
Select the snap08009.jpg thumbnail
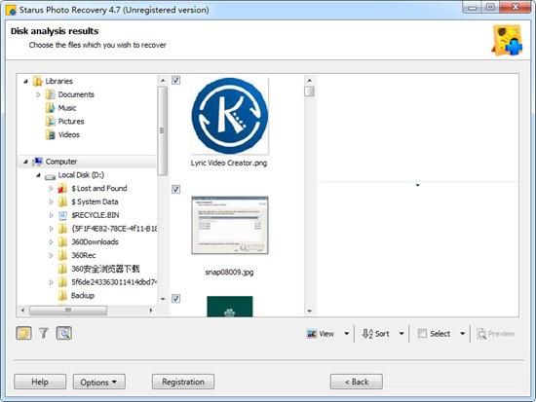click(x=230, y=226)
